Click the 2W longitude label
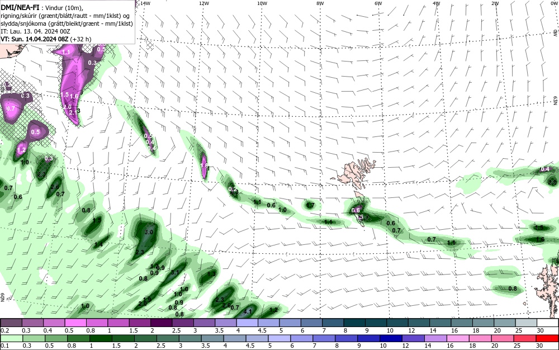This screenshot has width=559, height=350. (495, 3)
